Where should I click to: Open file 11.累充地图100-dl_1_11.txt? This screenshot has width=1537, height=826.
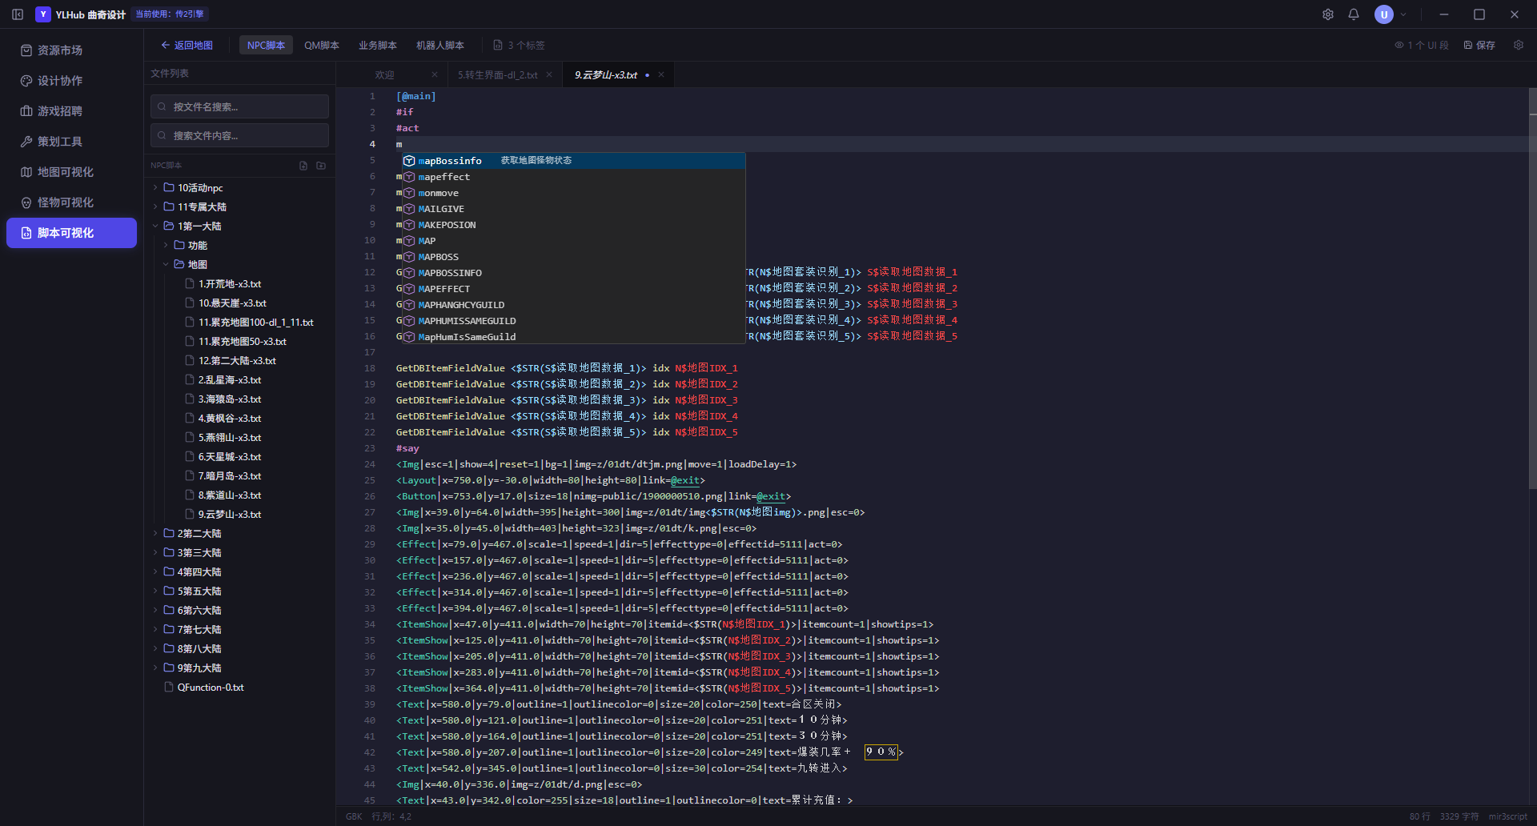(255, 323)
